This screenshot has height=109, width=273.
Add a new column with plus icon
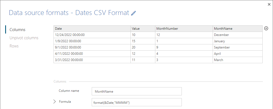pos(266,29)
